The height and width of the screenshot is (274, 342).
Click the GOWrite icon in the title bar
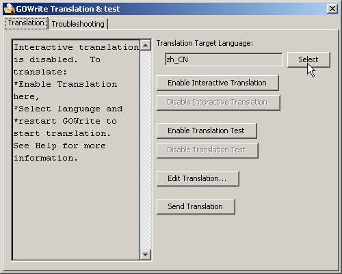10,9
